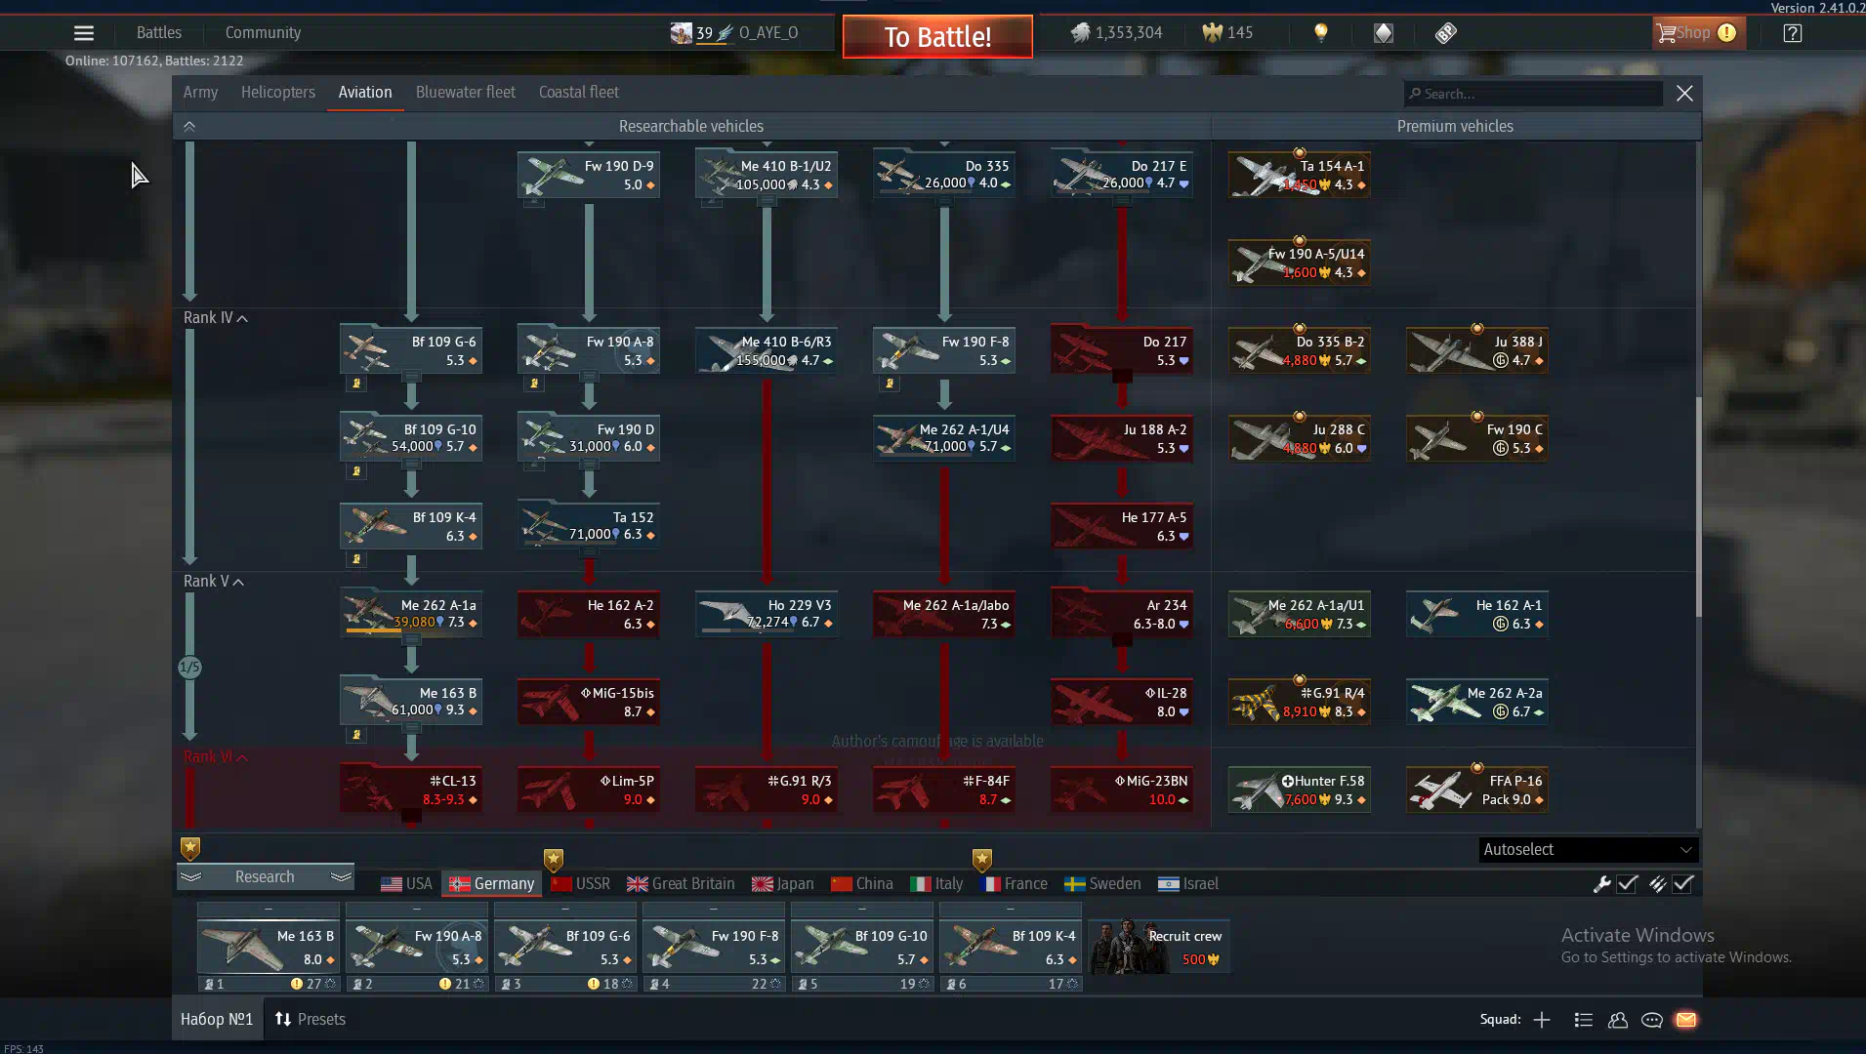Viewport: 1866px width, 1054px height.
Task: Collapse the Rank IV section
Action: [x=216, y=318]
